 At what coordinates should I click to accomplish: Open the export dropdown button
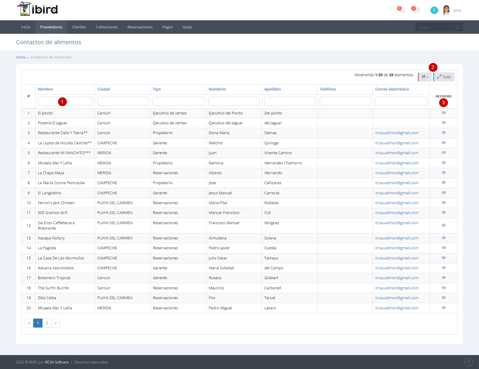tap(425, 77)
